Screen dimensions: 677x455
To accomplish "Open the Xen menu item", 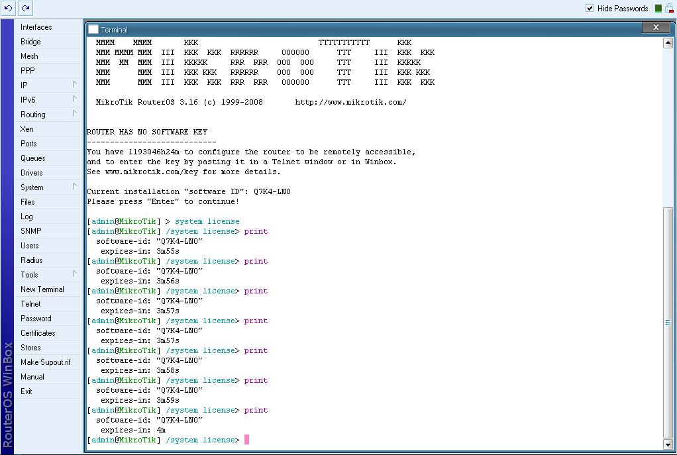I will click(x=49, y=129).
